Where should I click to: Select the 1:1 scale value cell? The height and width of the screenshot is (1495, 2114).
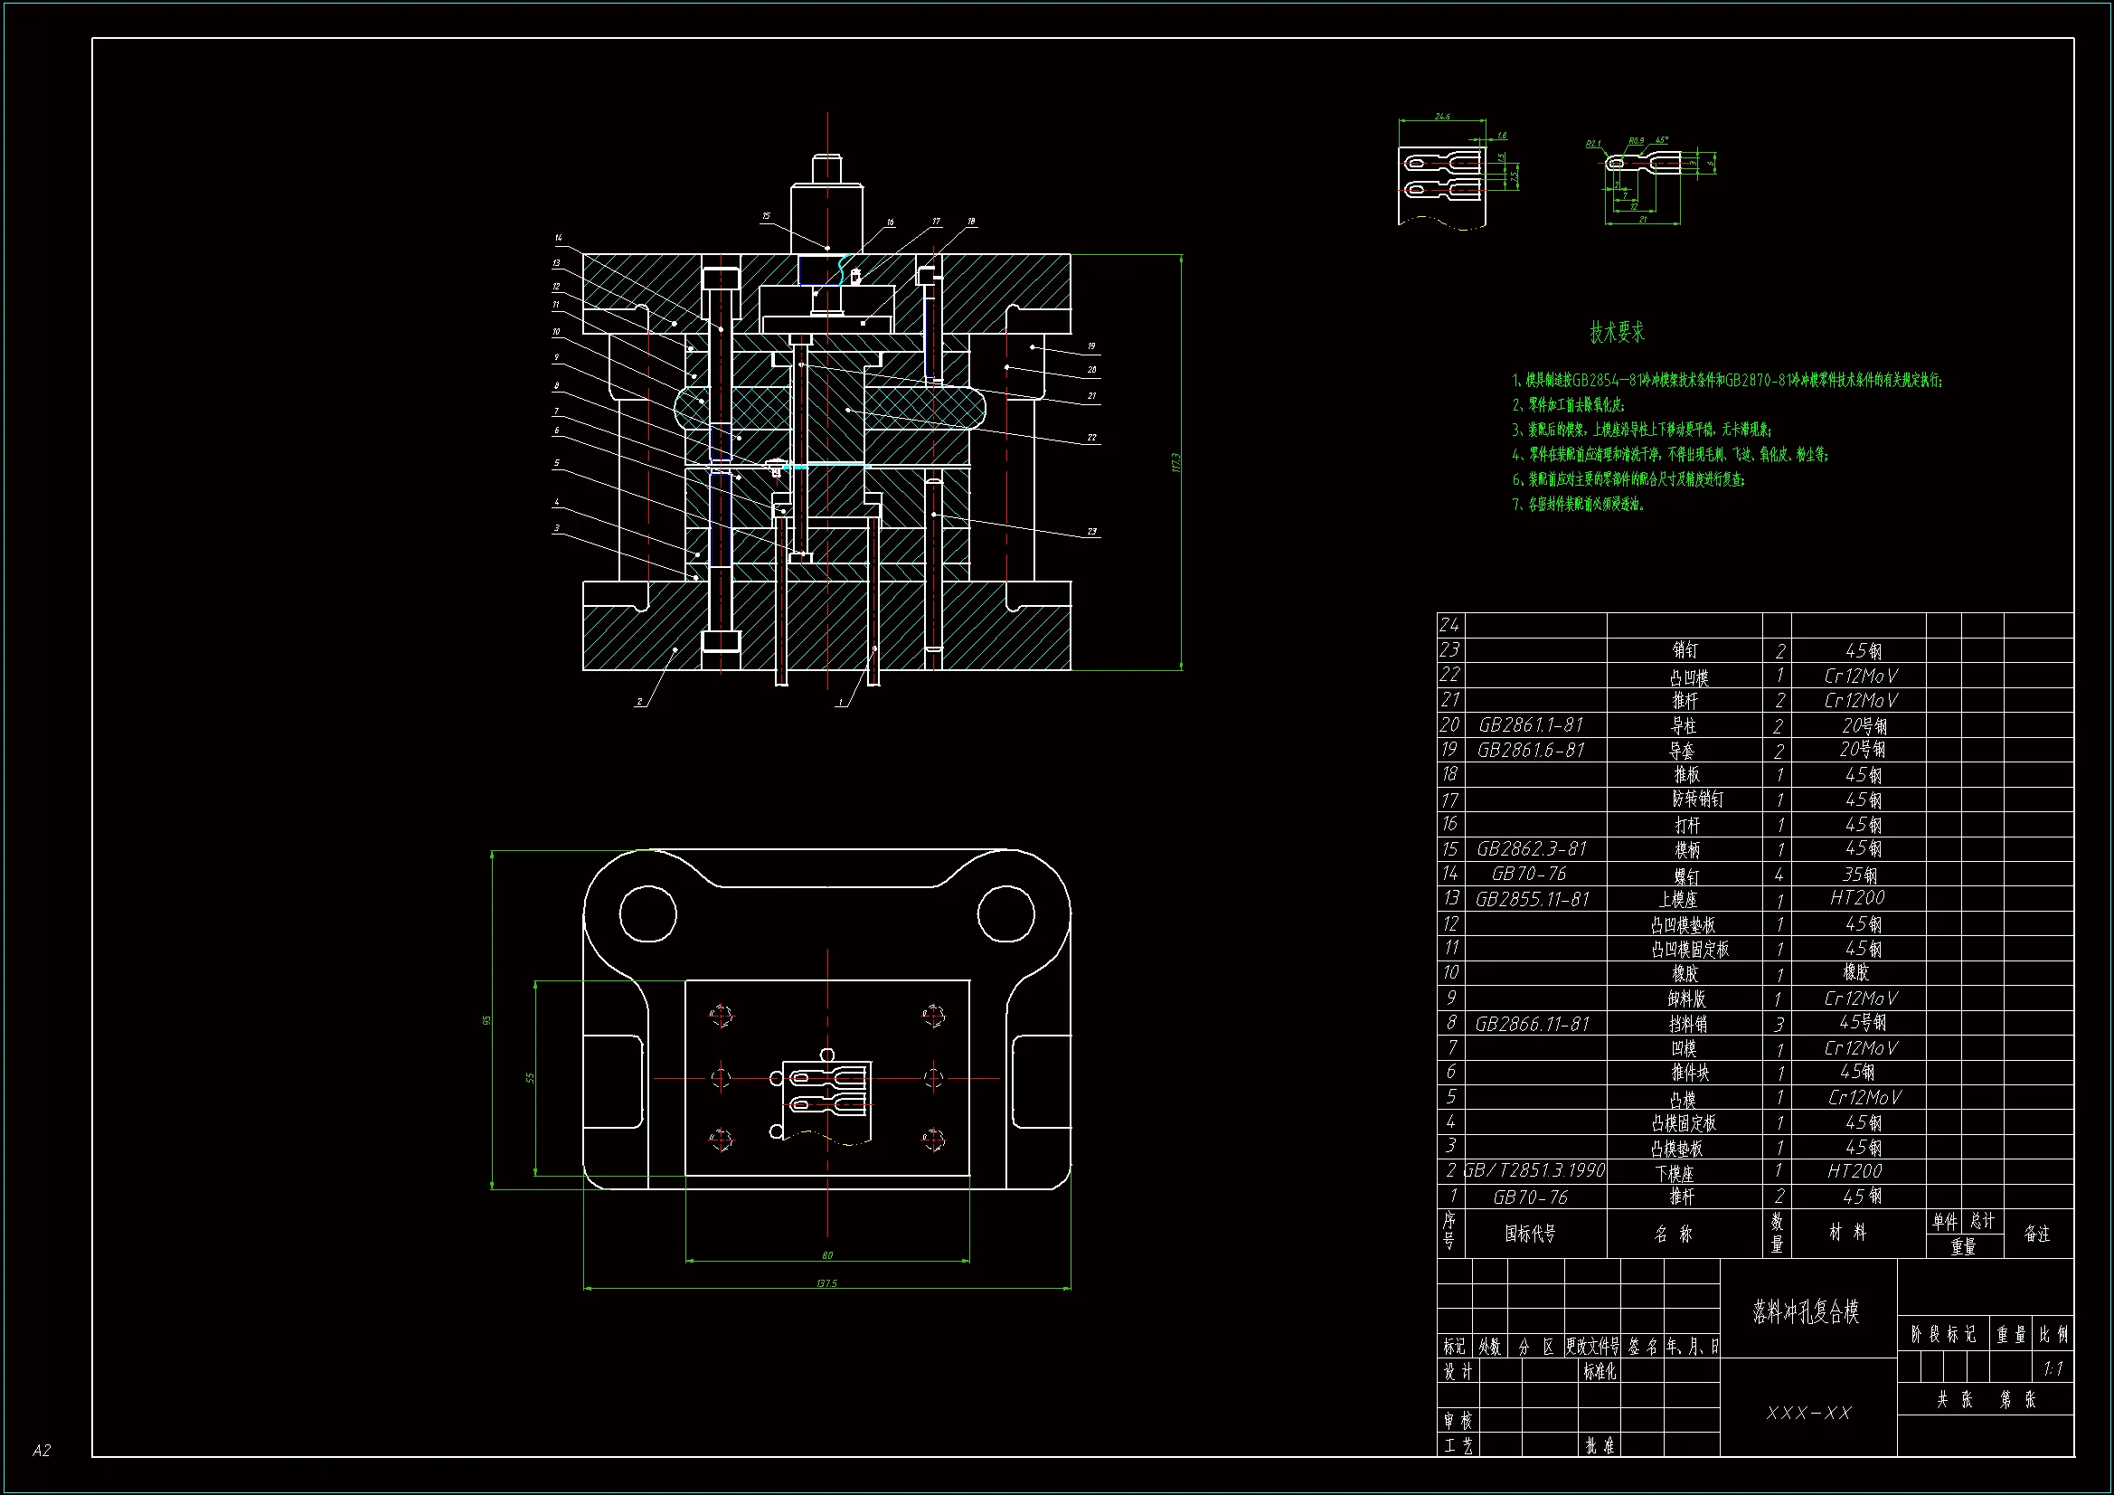point(2053,1368)
